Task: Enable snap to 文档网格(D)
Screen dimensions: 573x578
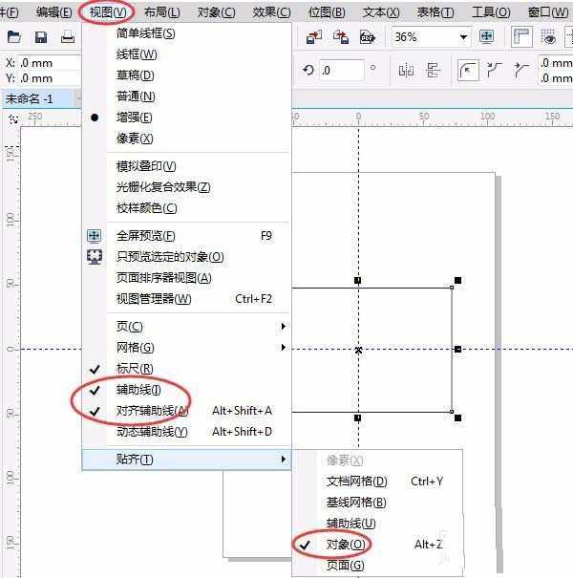Action: click(377, 482)
